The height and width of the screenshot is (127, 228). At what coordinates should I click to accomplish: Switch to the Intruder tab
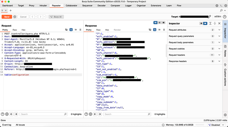tap(43, 6)
